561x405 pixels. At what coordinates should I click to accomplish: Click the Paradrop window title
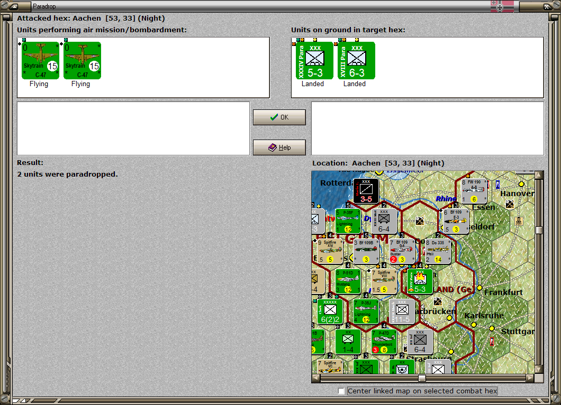pos(44,6)
